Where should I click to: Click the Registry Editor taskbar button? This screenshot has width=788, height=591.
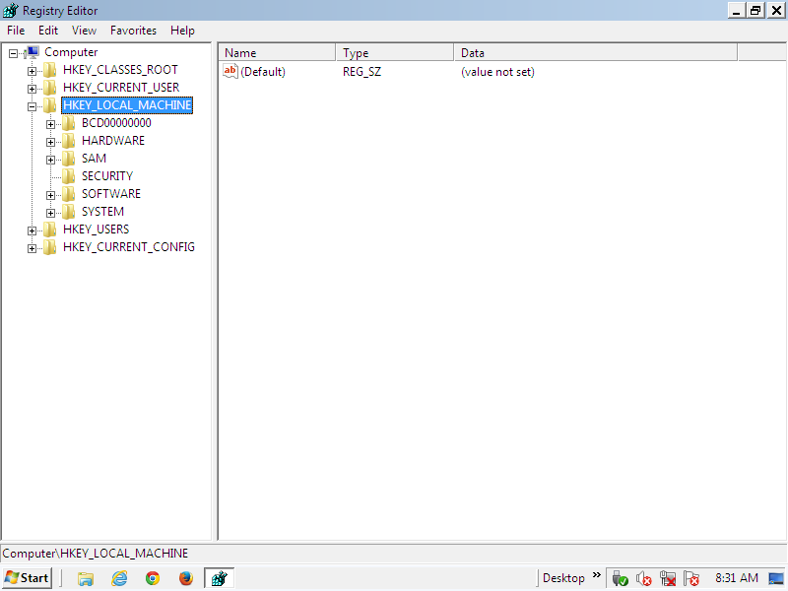pos(219,578)
